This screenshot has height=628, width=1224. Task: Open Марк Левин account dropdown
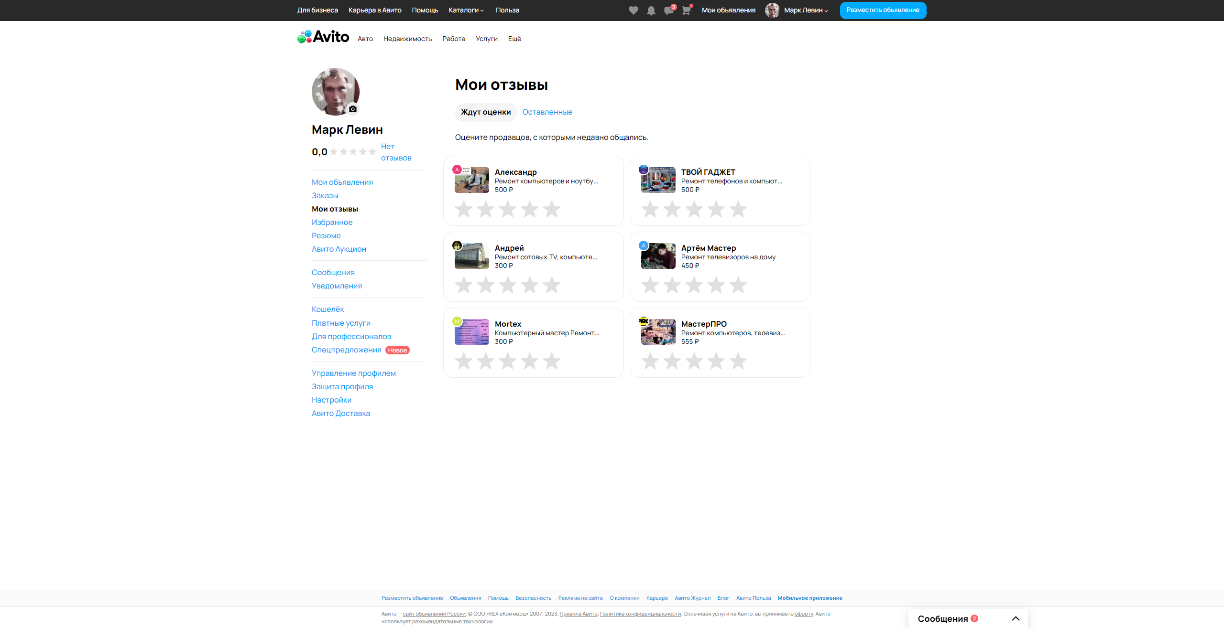click(805, 10)
